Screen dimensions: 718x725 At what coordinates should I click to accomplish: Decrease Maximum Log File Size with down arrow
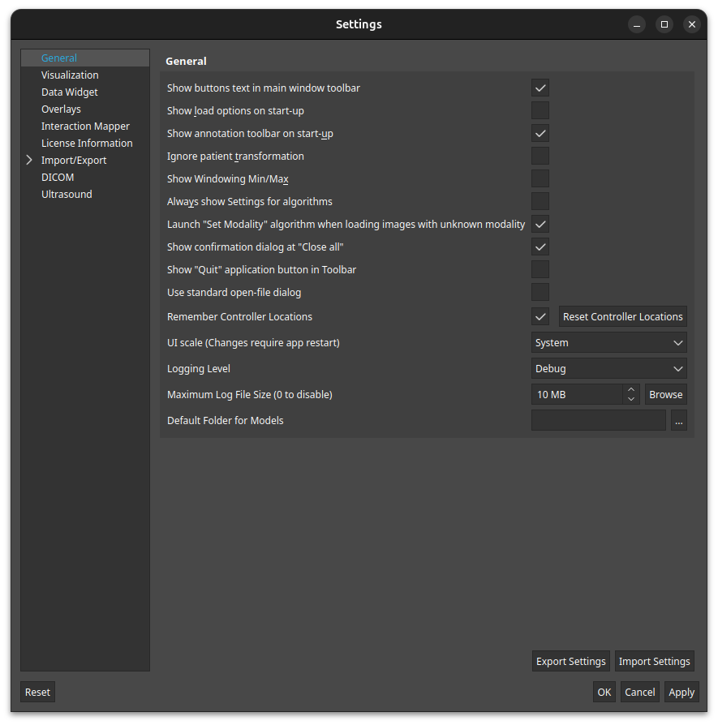point(631,400)
